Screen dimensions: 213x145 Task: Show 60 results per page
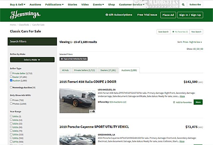pos(202,49)
